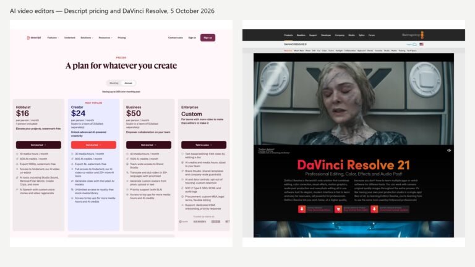Screen dimensions: 475x267
Task: Open the Media menu on Blackmagic site
Action: (x=352, y=35)
